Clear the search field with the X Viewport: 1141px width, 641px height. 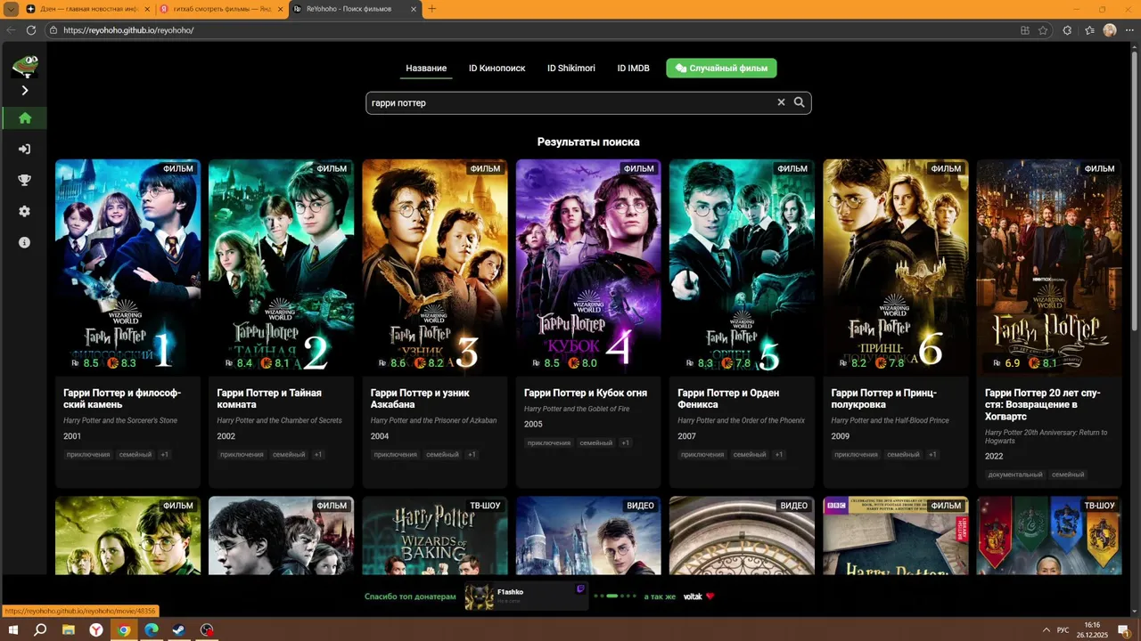[x=781, y=102]
